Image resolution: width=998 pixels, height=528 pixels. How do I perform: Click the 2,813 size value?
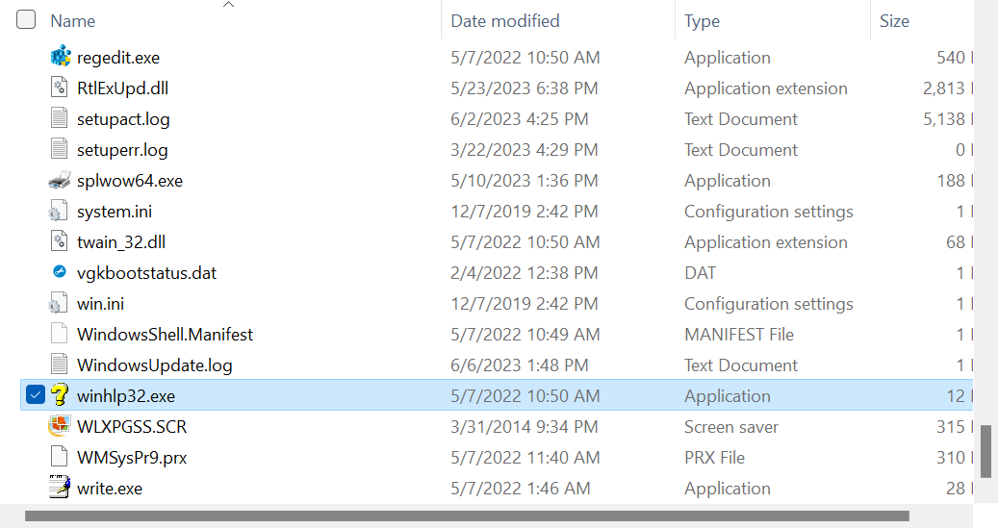coord(944,88)
